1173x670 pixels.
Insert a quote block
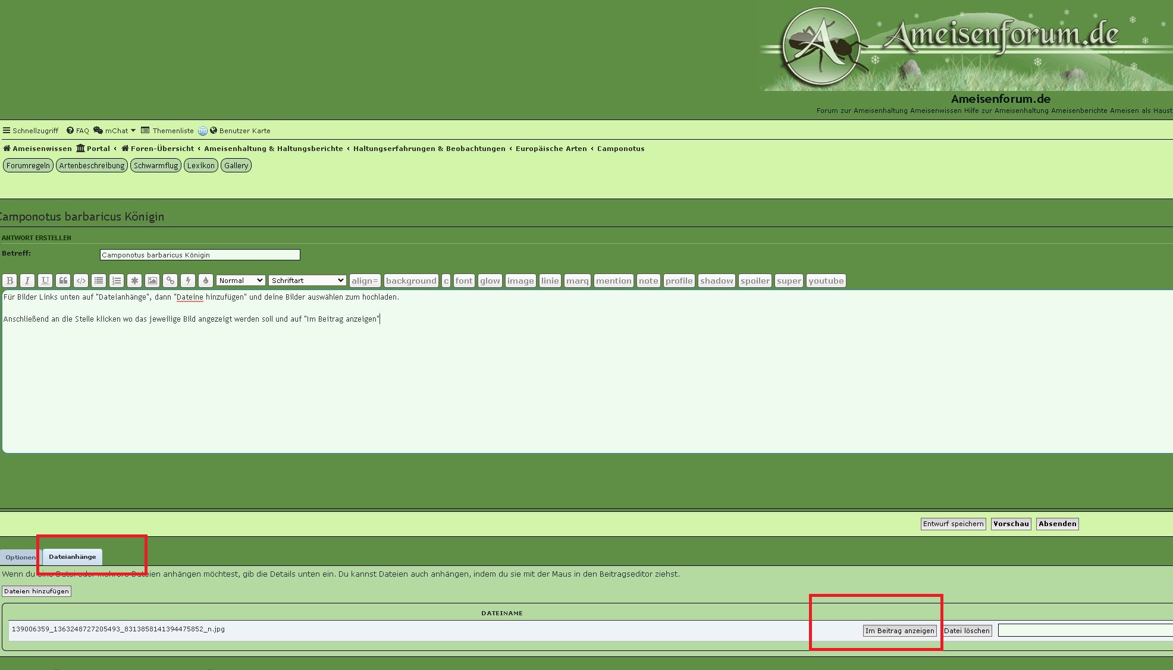pyautogui.click(x=63, y=281)
